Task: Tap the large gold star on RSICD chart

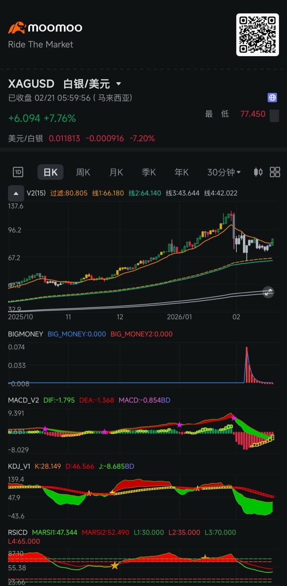Action: [x=115, y=565]
